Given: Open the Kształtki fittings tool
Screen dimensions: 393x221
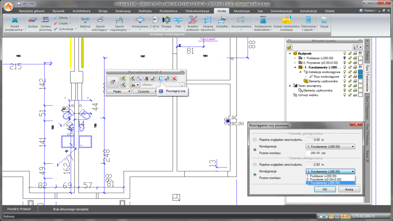Looking at the screenshot, I should tap(222, 22).
